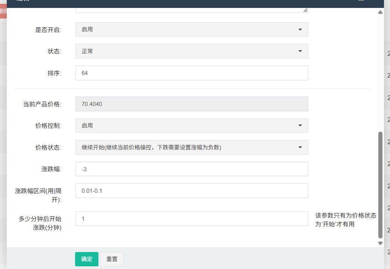Click the 重置 reset button
The height and width of the screenshot is (269, 390).
(x=112, y=259)
